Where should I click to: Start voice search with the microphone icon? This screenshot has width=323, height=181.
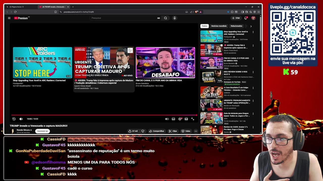174,18
